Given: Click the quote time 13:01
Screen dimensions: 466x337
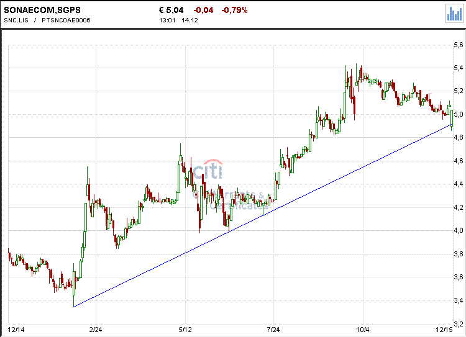Looking at the screenshot, I should click(167, 20).
